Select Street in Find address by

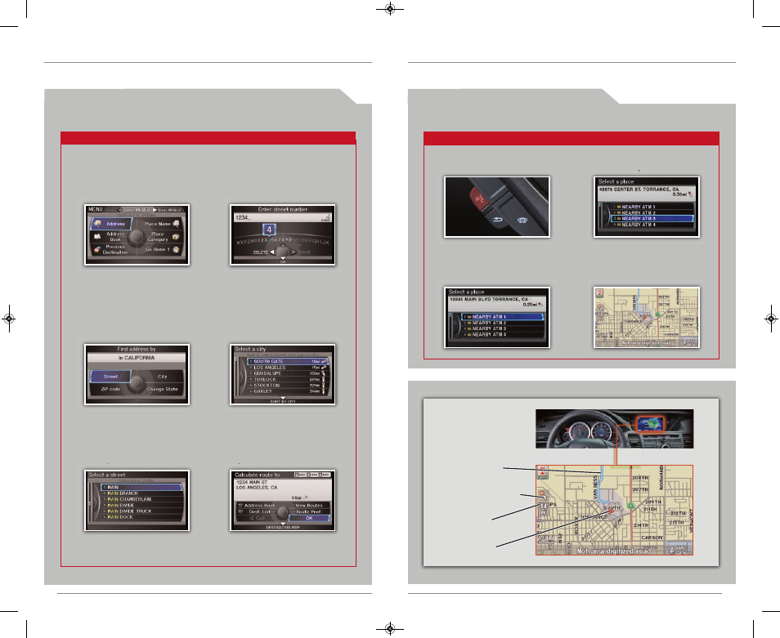click(x=110, y=377)
